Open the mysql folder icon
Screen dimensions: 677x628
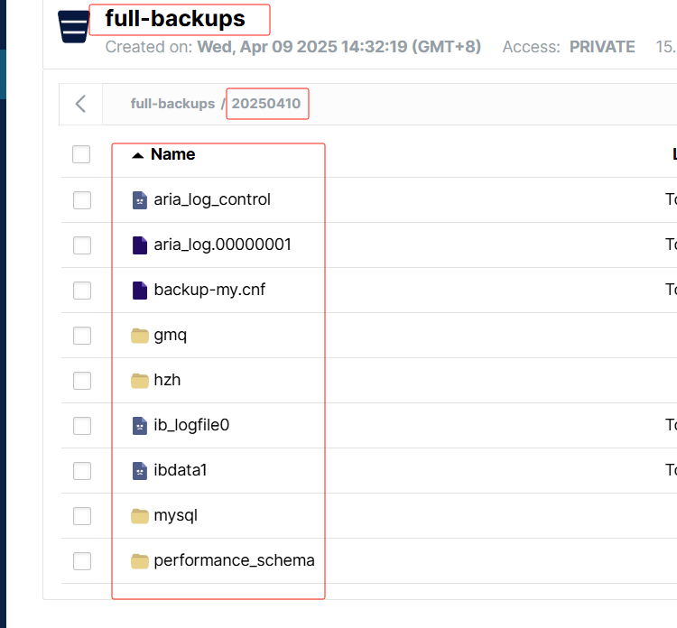click(139, 516)
